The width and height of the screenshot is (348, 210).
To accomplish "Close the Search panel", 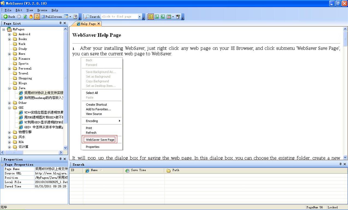I will point(345,164).
